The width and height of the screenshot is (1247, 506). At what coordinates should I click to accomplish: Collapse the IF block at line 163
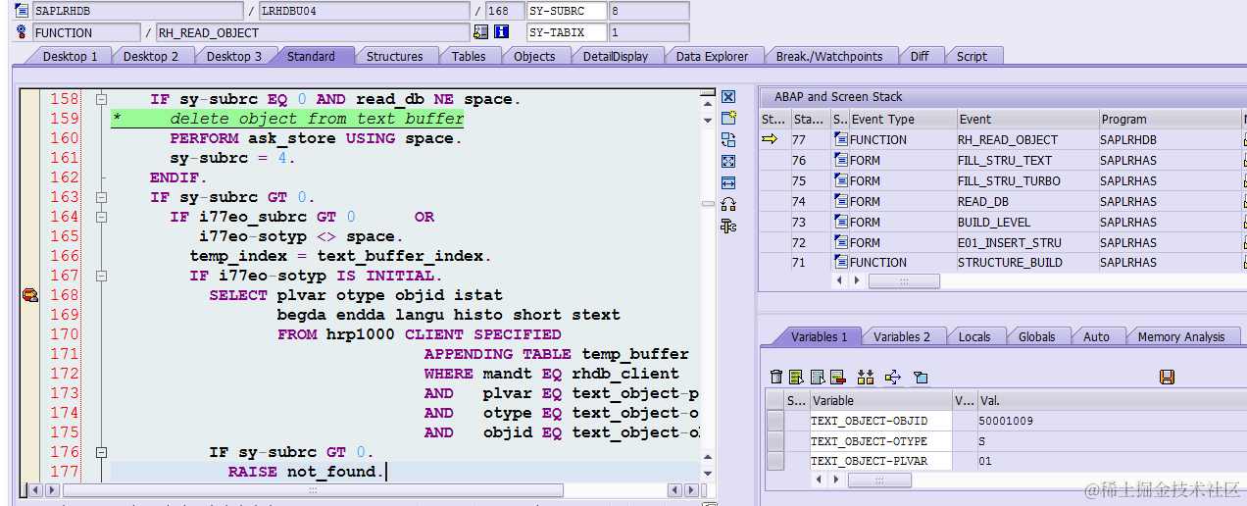(x=101, y=197)
